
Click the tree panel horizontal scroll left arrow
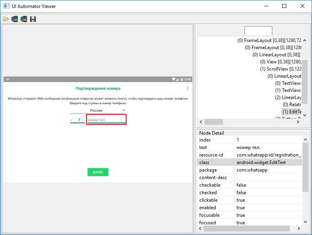[x=201, y=122]
